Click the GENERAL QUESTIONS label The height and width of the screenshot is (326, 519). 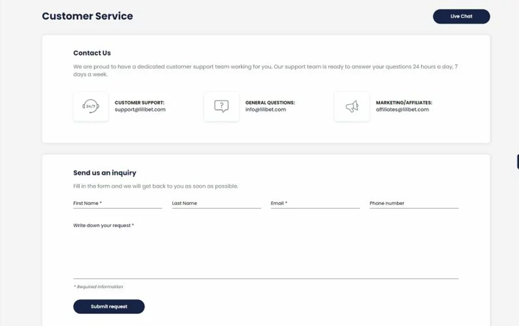click(x=270, y=103)
